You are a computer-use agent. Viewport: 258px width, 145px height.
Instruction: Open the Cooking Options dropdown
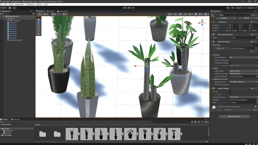tap(243, 97)
